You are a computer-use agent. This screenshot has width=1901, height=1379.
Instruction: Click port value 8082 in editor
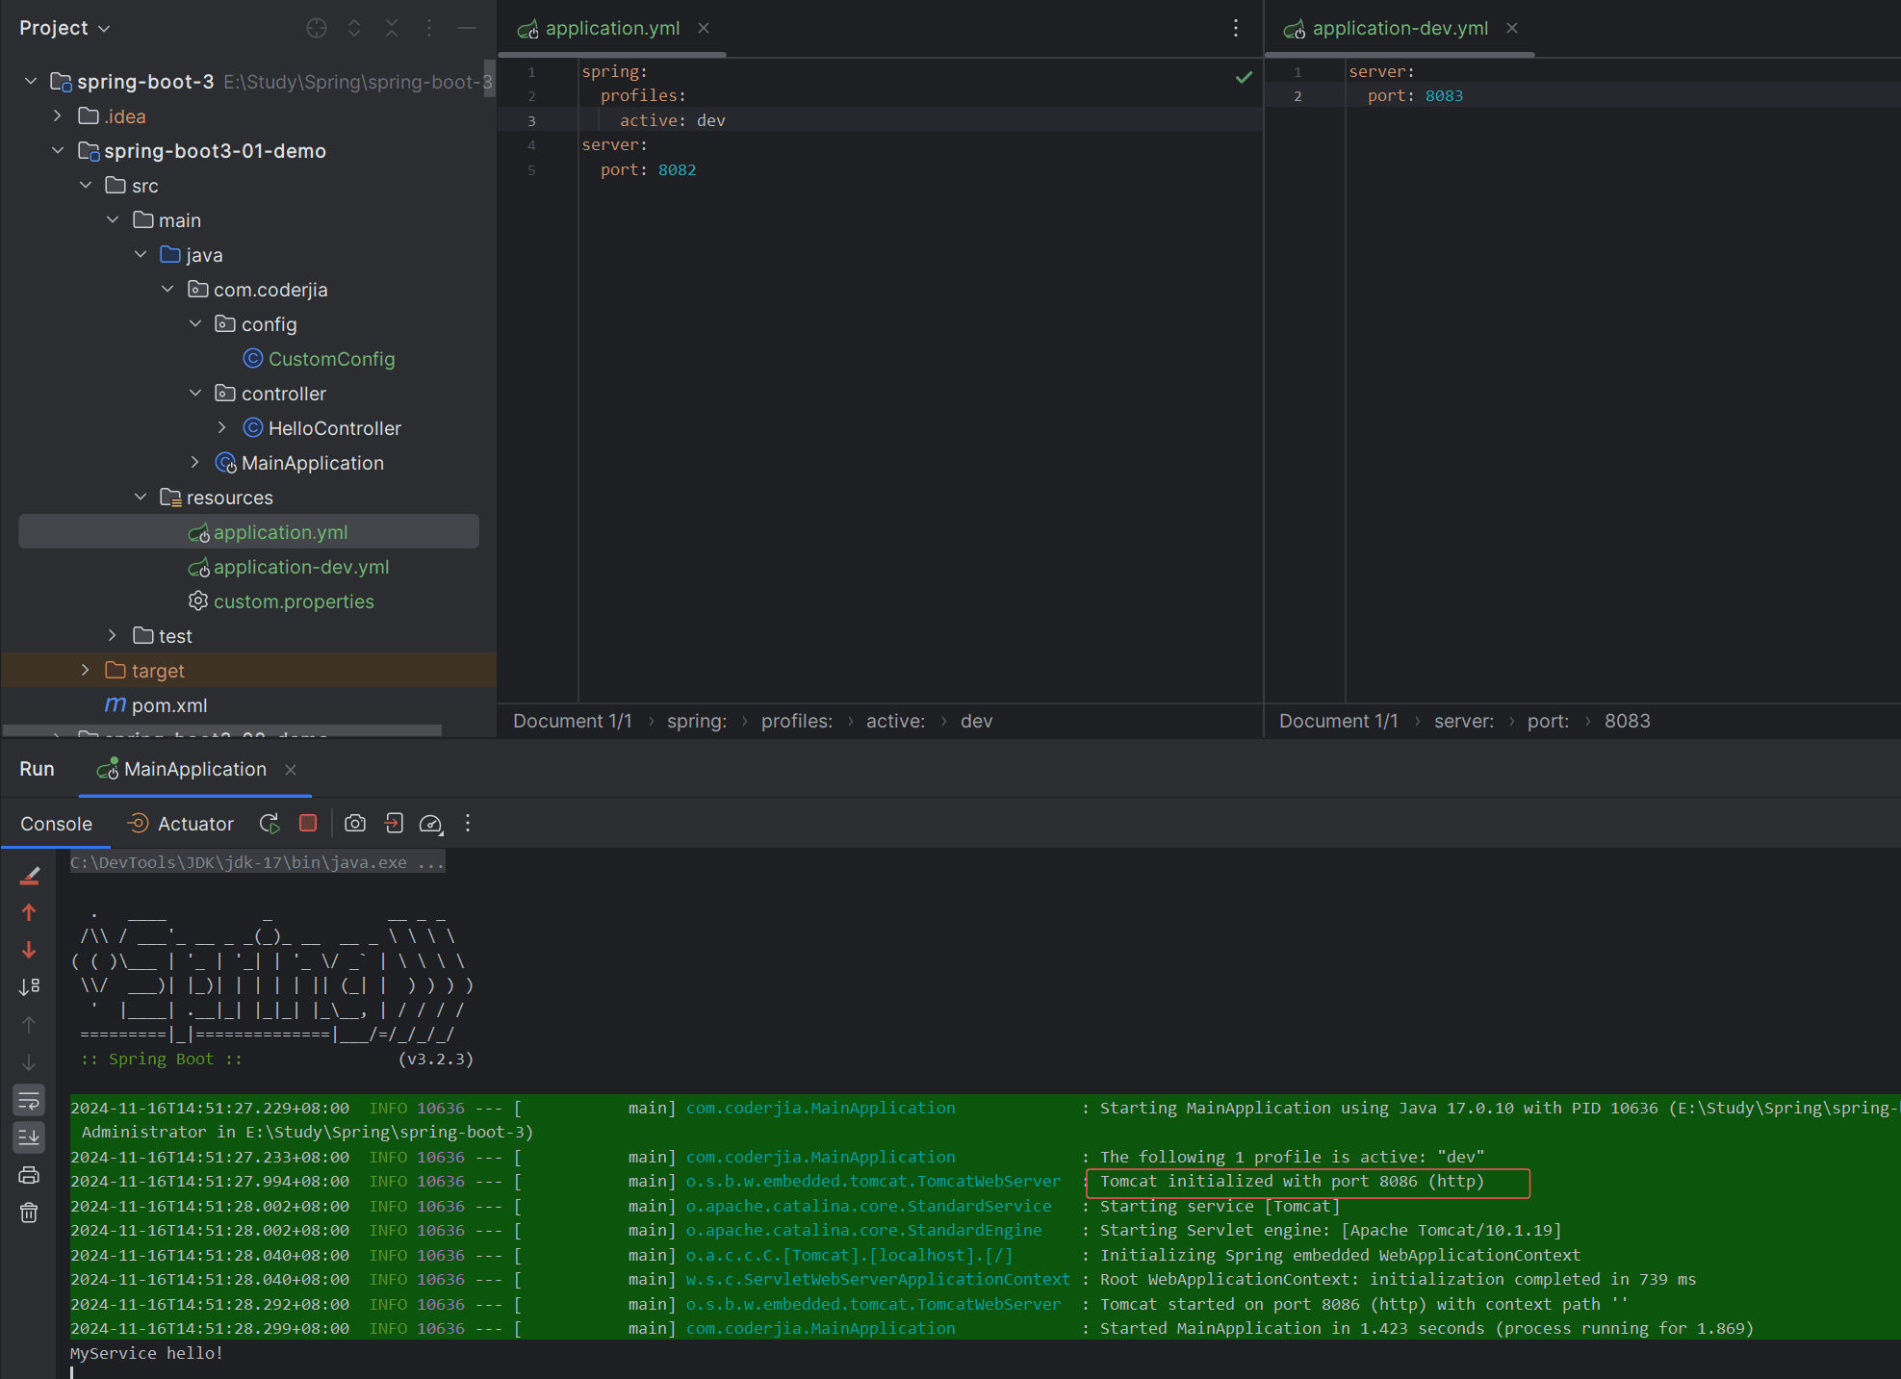pyautogui.click(x=677, y=170)
